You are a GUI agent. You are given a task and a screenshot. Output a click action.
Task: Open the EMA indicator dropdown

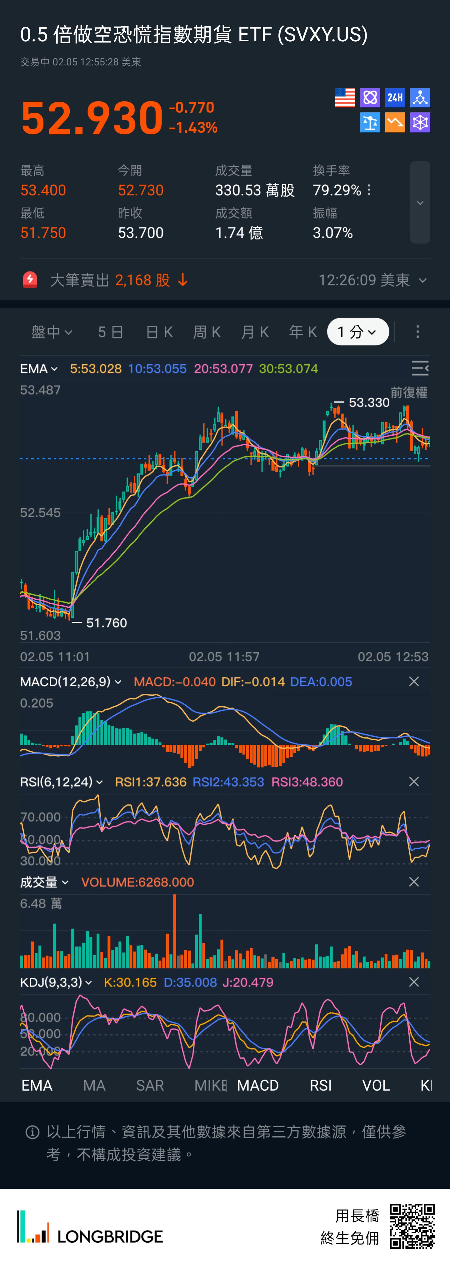pos(39,369)
